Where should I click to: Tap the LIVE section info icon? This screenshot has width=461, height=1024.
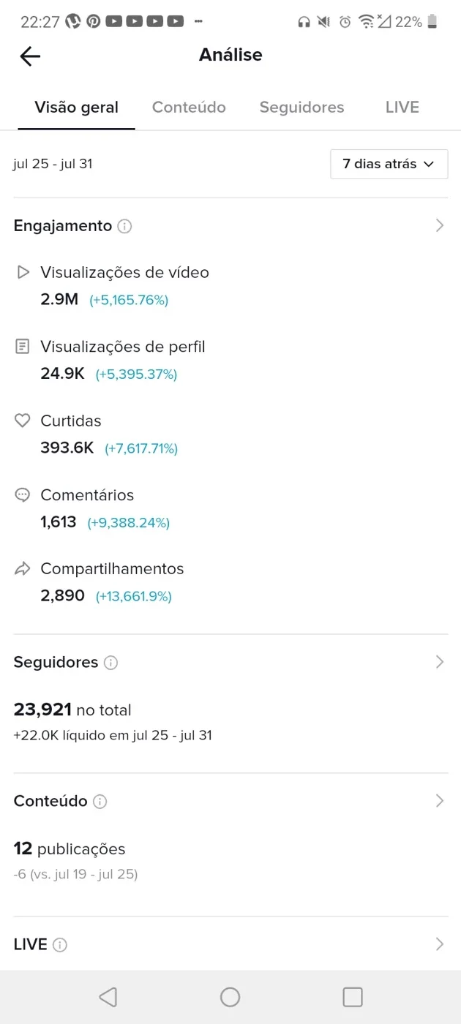[x=60, y=945]
